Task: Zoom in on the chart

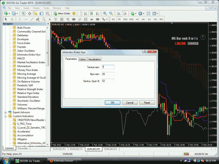Action: point(105,14)
